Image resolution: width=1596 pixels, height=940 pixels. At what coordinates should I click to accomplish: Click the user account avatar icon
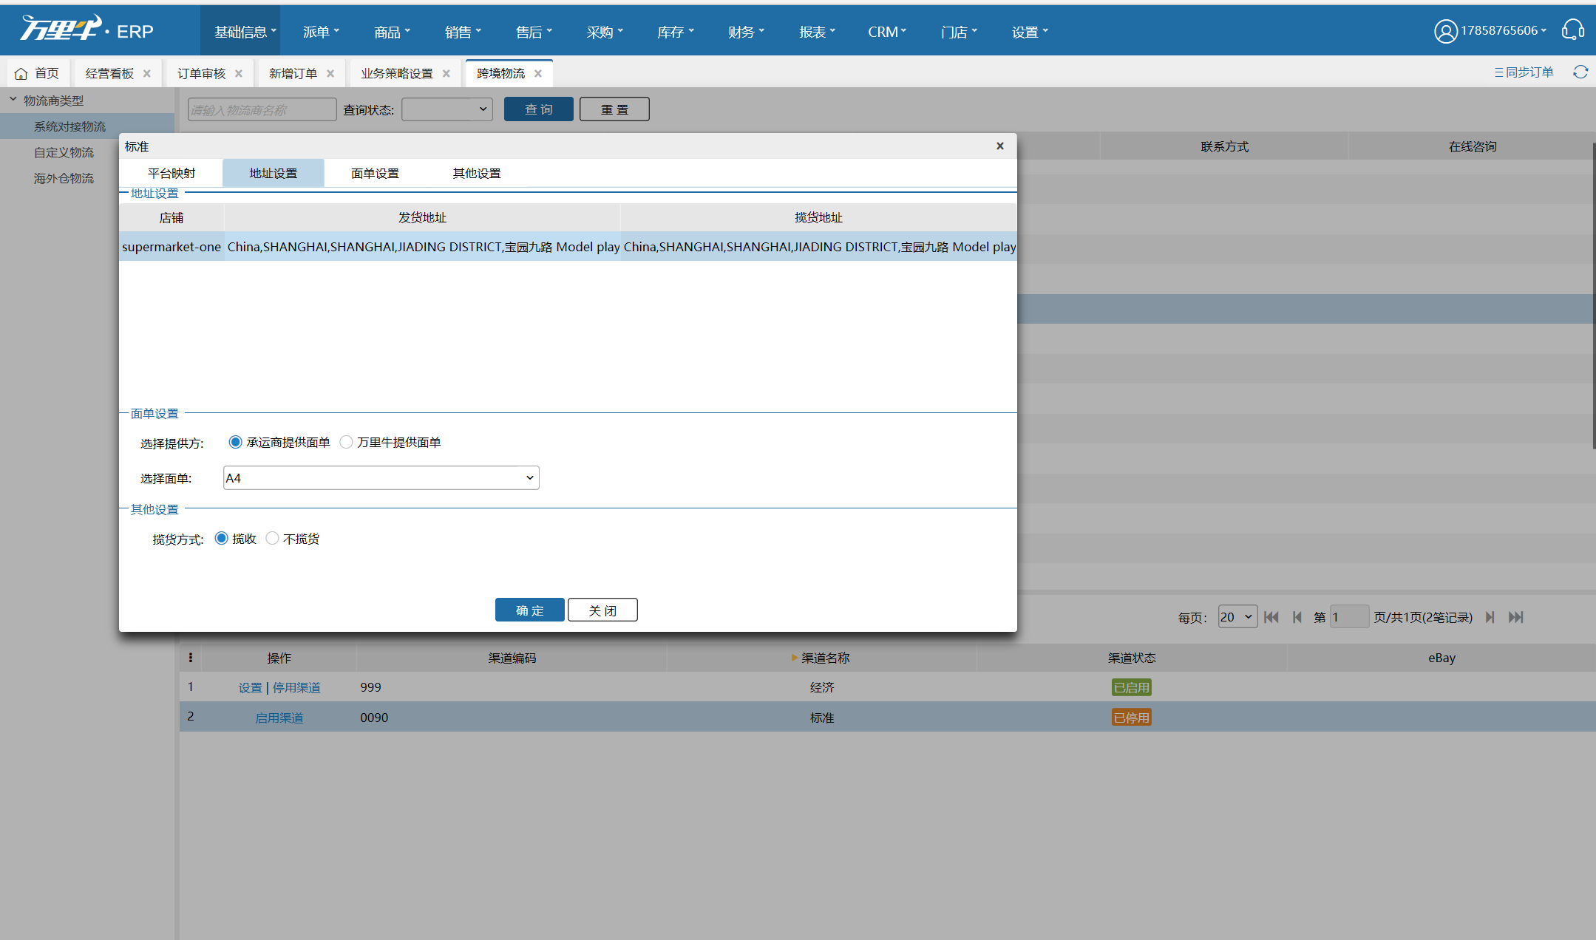pos(1445,31)
